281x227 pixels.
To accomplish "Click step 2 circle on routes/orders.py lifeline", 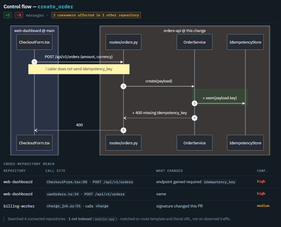I will coord(123,86).
